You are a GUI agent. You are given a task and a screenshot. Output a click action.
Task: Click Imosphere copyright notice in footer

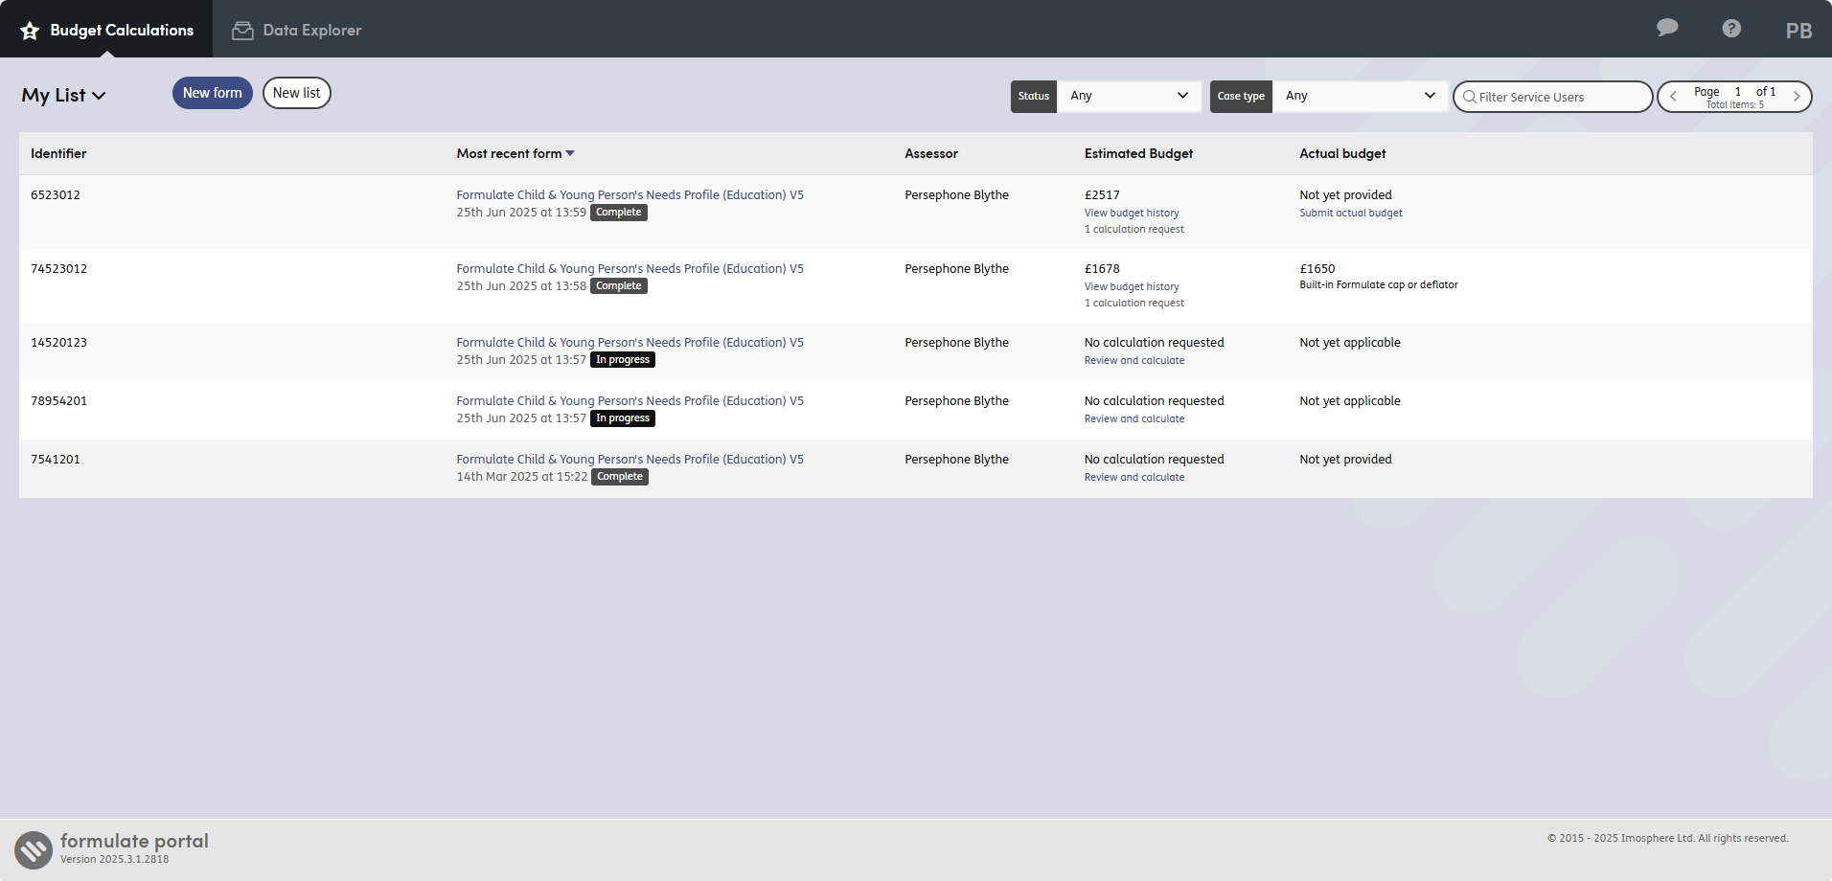[1668, 838]
